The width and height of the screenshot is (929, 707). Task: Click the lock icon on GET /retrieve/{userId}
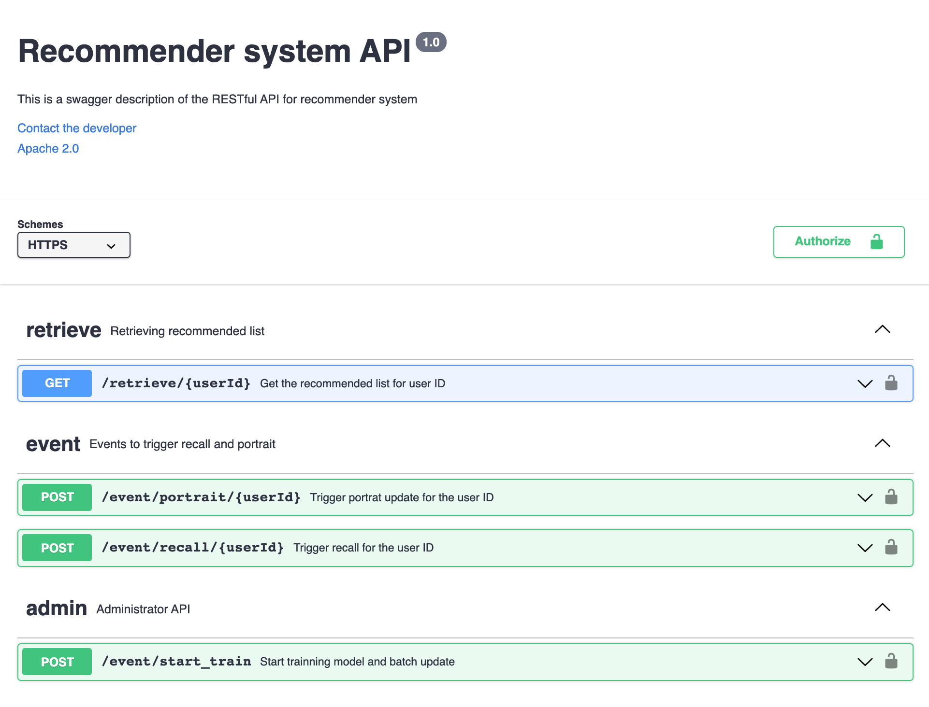[x=890, y=383]
